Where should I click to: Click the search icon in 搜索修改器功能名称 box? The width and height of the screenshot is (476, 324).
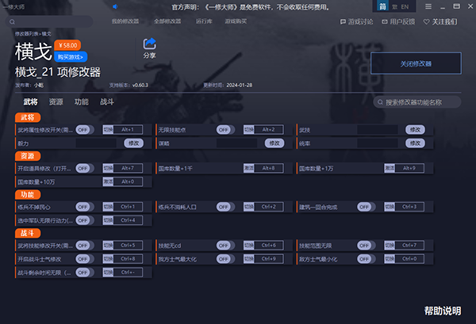[380, 102]
